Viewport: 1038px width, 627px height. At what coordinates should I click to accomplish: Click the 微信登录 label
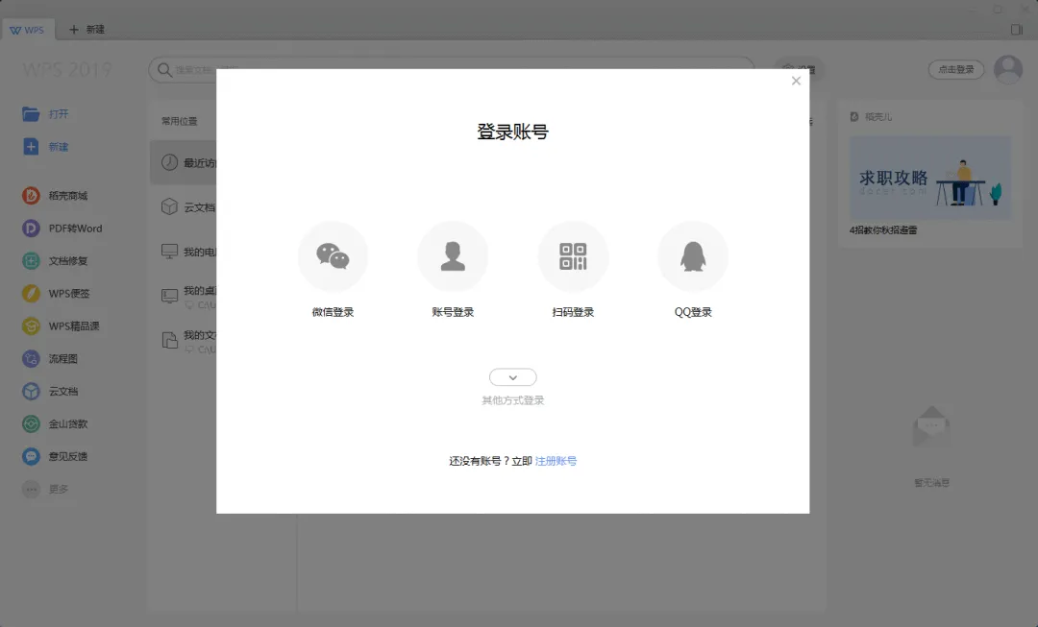[x=333, y=312]
